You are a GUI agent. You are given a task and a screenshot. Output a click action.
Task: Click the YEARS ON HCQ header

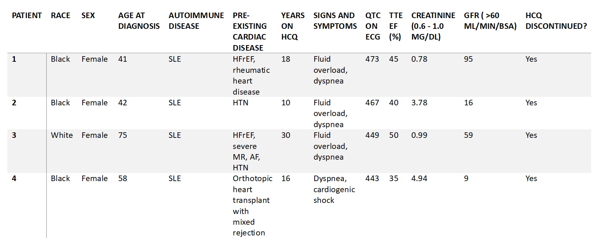[x=292, y=26]
